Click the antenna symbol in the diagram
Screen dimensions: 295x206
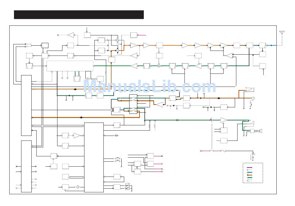click(x=282, y=32)
